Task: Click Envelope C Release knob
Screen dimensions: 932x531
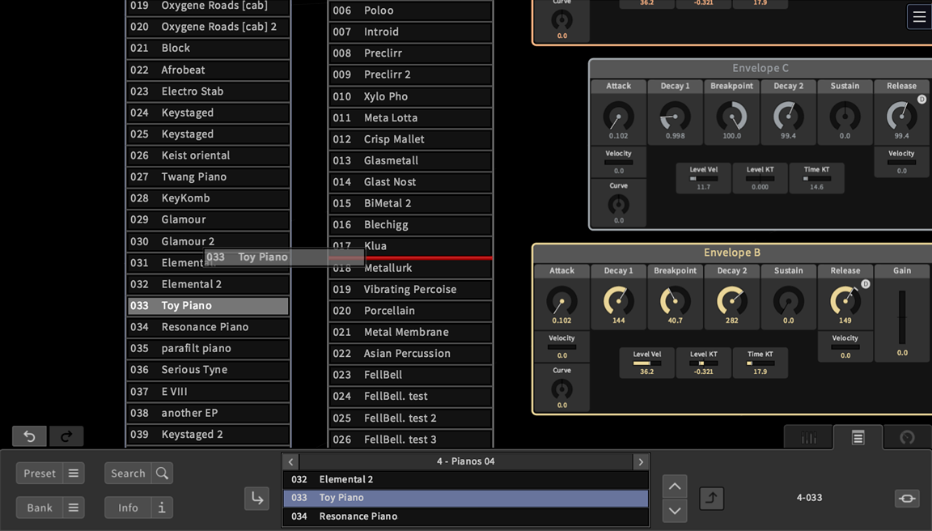Action: point(902,117)
